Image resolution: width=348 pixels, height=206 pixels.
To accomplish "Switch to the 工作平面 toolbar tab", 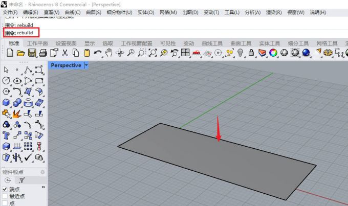I will point(37,43).
